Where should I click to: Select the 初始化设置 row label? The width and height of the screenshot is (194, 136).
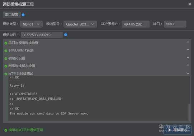tap(17, 58)
